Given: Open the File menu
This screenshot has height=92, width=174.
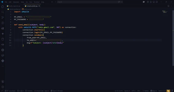Looking at the screenshot, I should 6,2.
